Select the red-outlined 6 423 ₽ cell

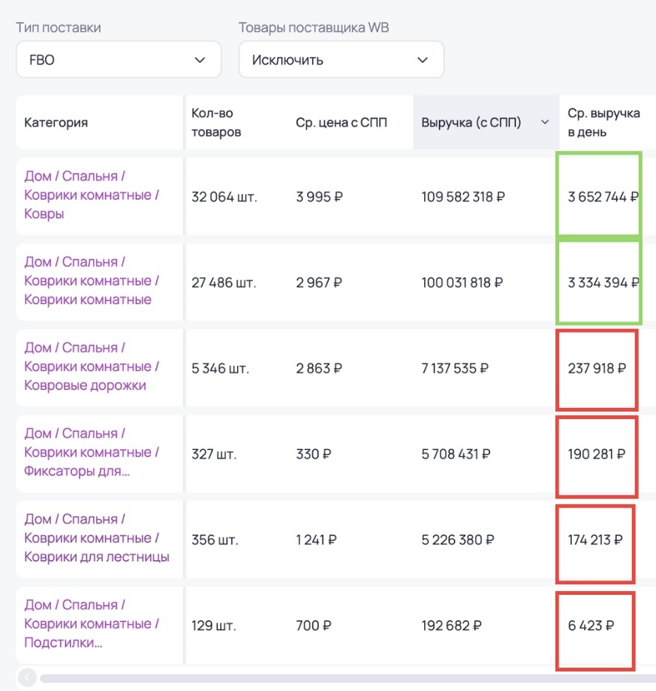click(591, 626)
